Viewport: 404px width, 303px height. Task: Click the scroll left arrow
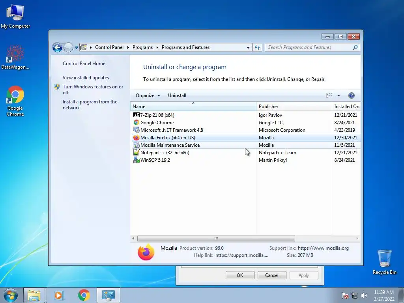[133, 238]
